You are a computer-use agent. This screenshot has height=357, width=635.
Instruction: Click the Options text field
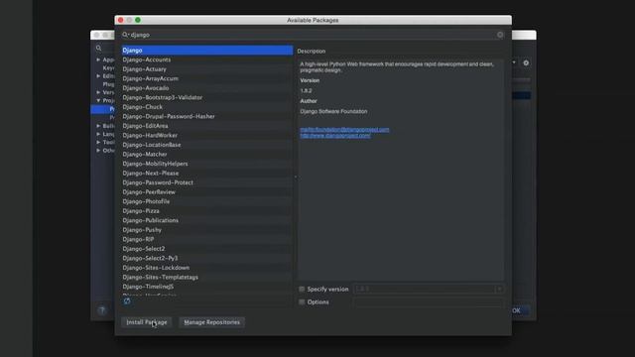[x=429, y=301]
